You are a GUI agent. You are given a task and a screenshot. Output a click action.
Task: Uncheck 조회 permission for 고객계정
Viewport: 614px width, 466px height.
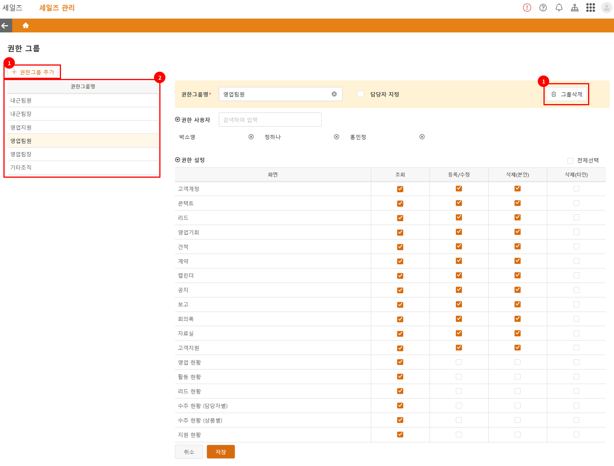pyautogui.click(x=400, y=189)
